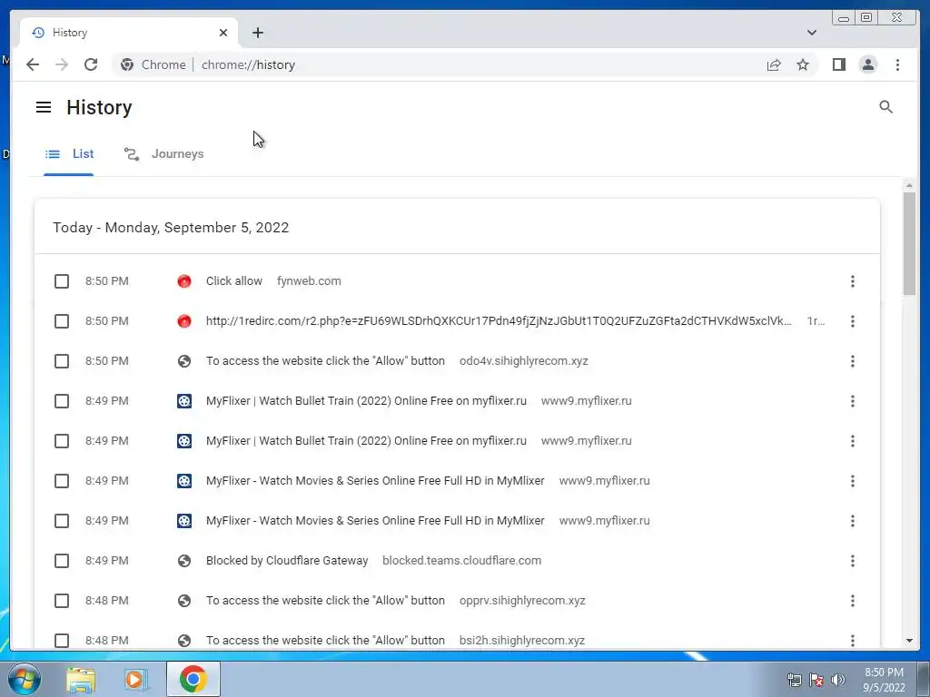Click the red favicon beside Click allow
Screen dimensions: 930x697
[x=184, y=281]
